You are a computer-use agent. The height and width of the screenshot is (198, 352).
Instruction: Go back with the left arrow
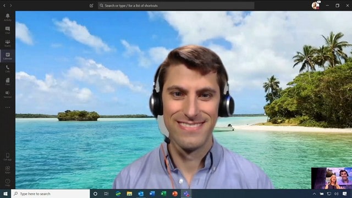click(4, 5)
